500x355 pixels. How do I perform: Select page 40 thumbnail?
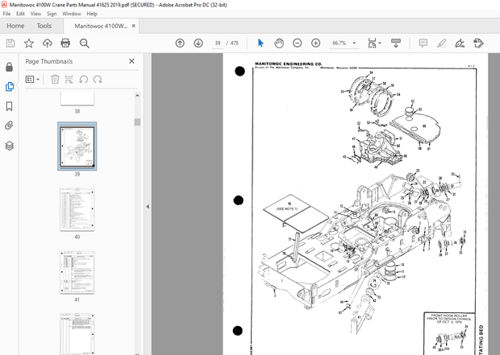(77, 209)
